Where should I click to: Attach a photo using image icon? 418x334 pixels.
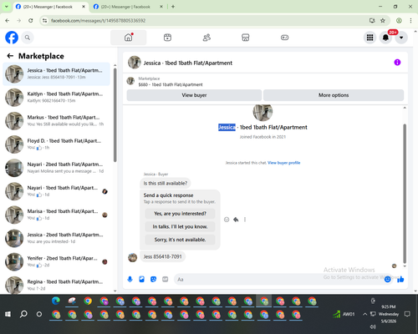click(x=141, y=279)
